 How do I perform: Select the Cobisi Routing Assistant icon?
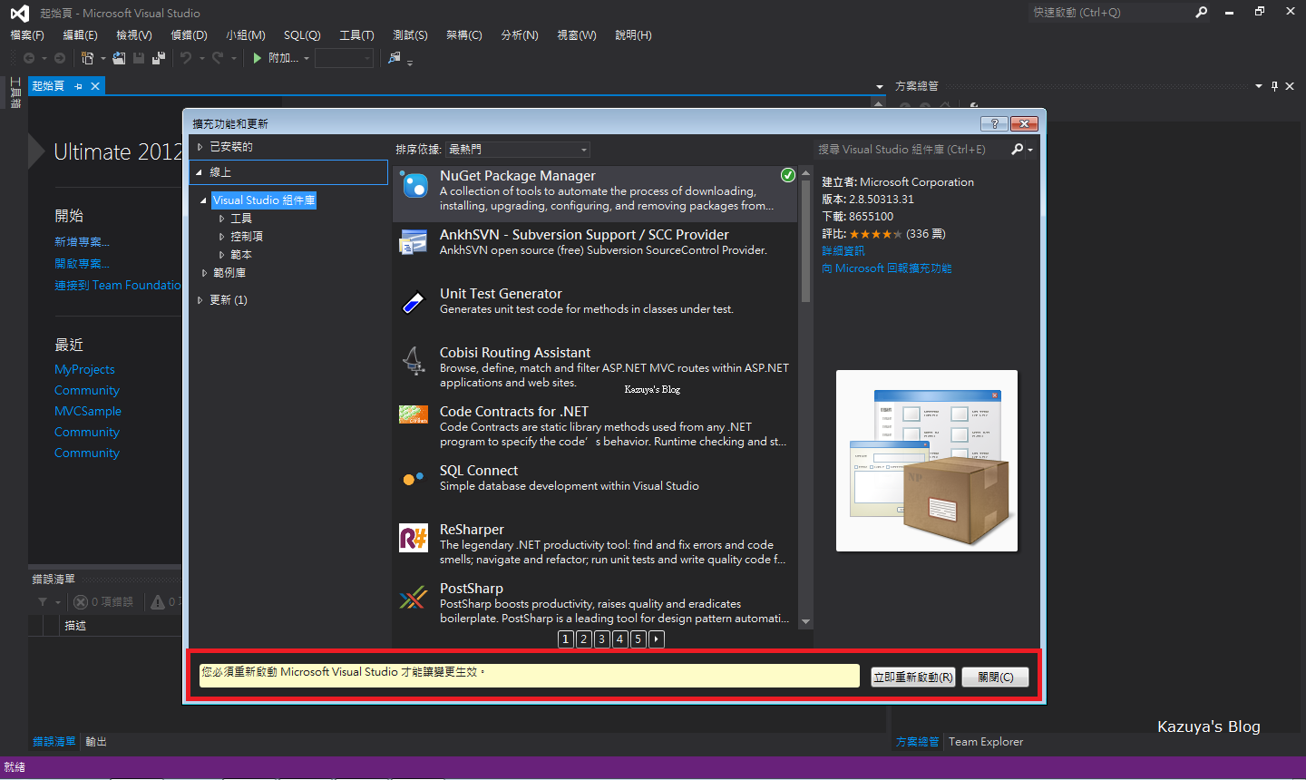414,361
